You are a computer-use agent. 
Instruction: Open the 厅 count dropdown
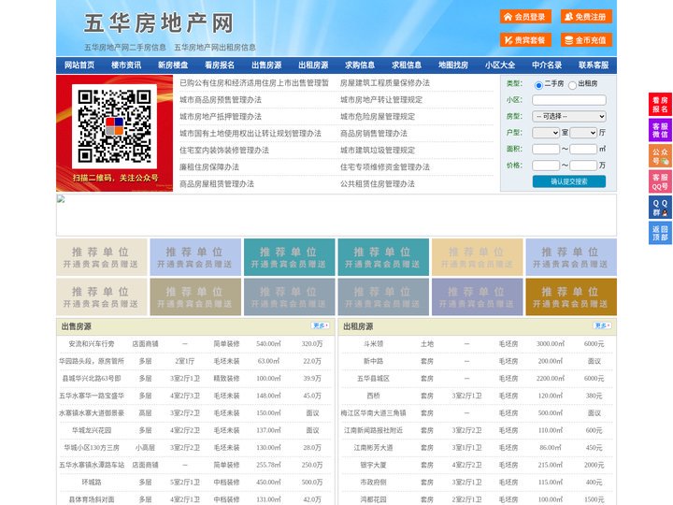pyautogui.click(x=583, y=133)
